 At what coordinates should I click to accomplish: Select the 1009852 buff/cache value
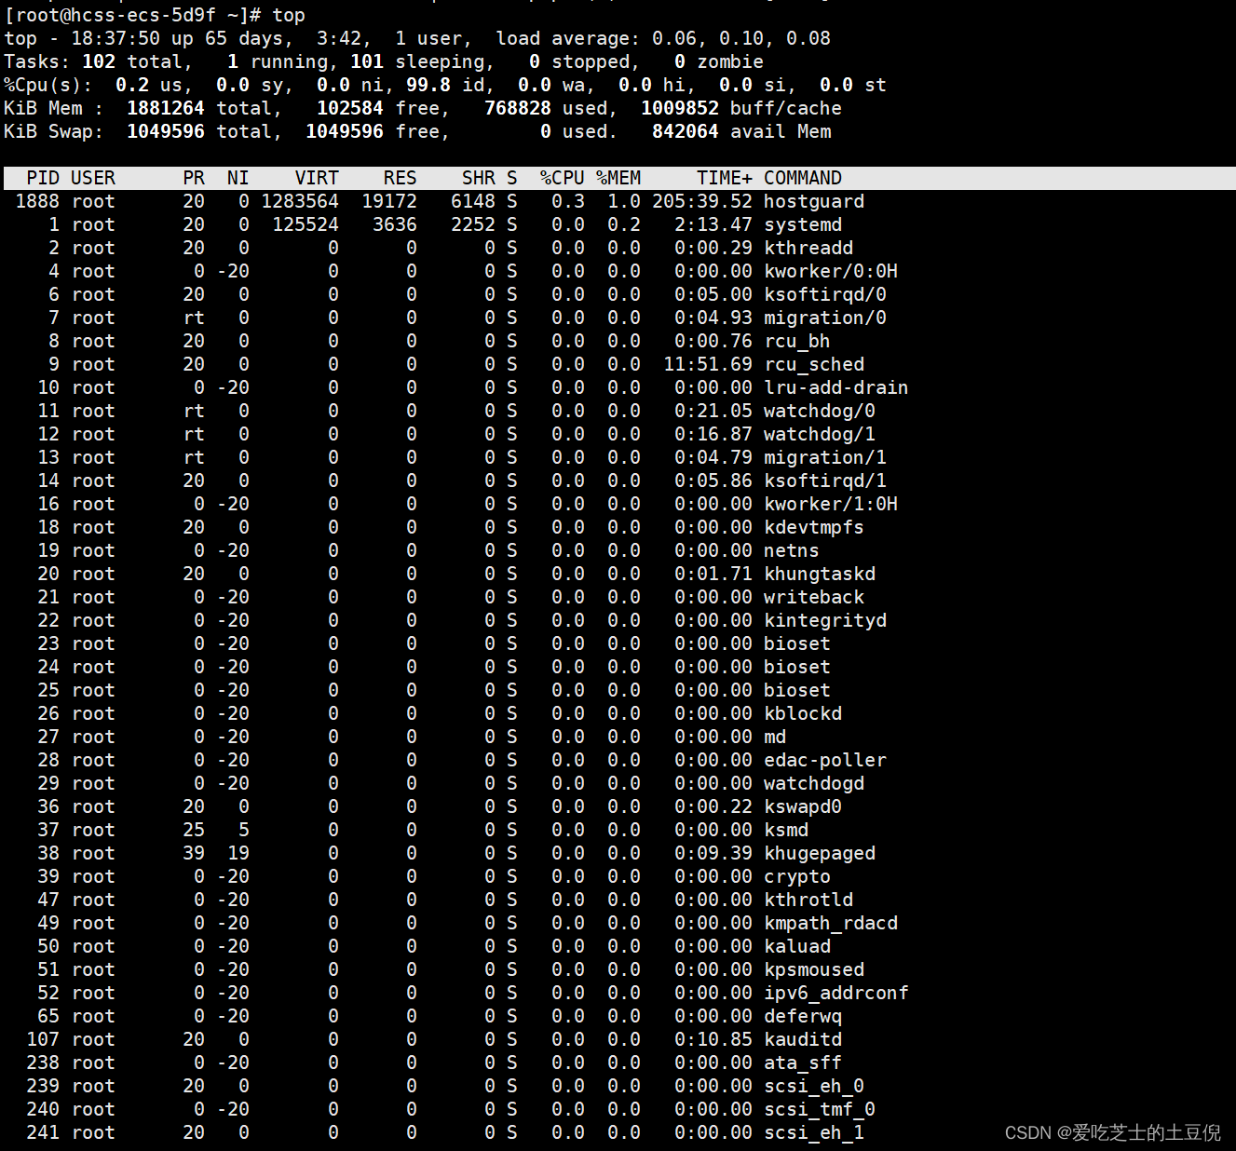click(680, 108)
